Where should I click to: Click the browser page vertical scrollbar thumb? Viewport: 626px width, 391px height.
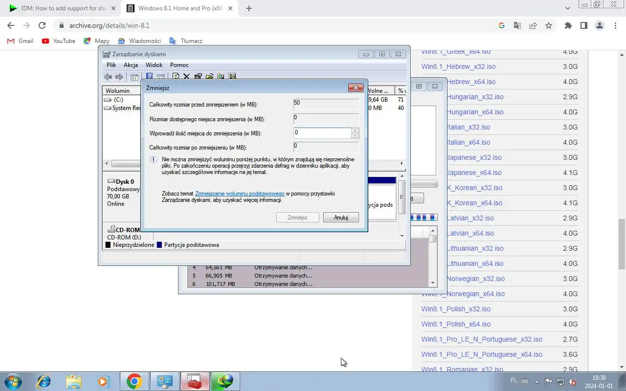tap(622, 244)
